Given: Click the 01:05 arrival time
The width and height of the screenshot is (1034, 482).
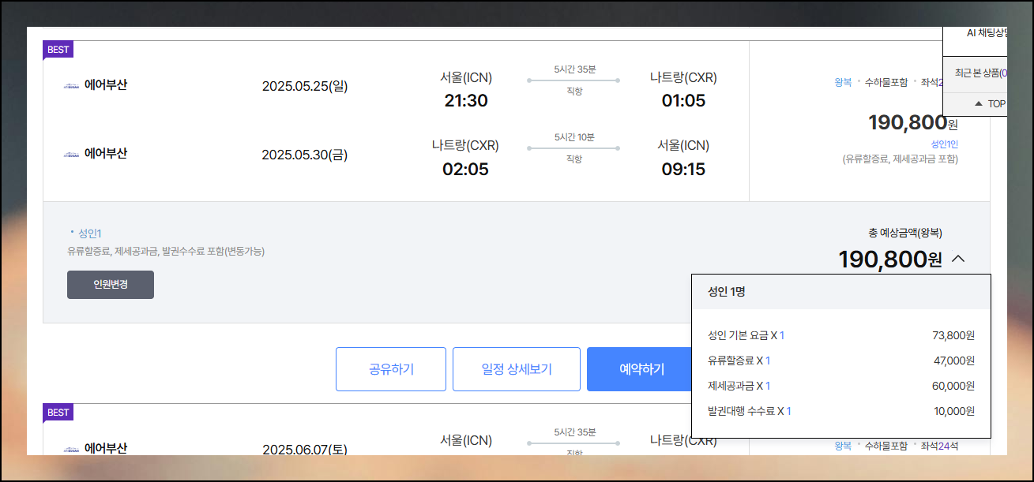Looking at the screenshot, I should (683, 101).
